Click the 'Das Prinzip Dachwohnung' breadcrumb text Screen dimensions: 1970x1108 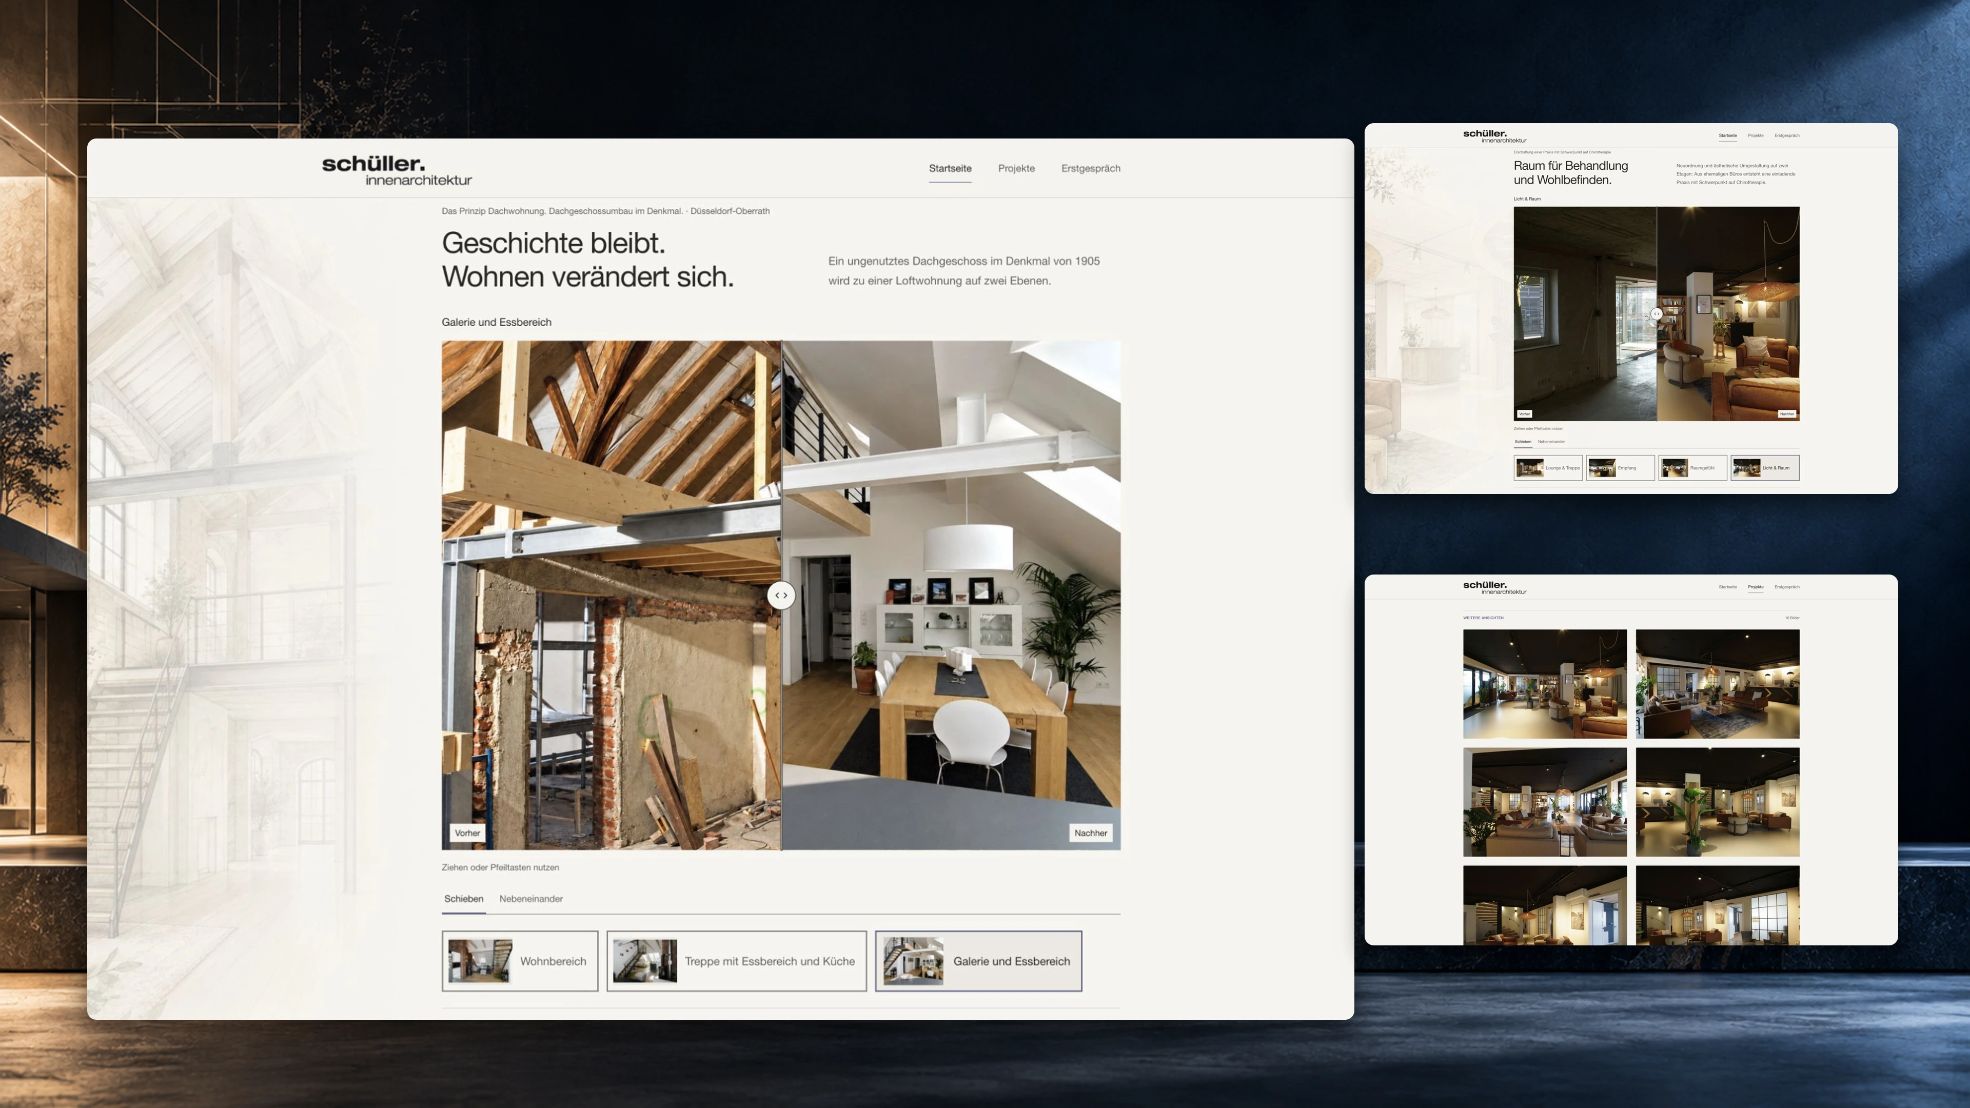(x=605, y=211)
